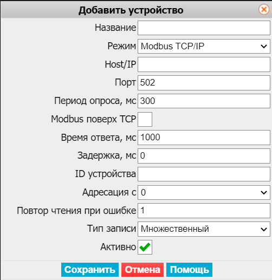This screenshot has height=280, width=272.
Task: Select the Порт field containing 502
Action: click(204, 83)
